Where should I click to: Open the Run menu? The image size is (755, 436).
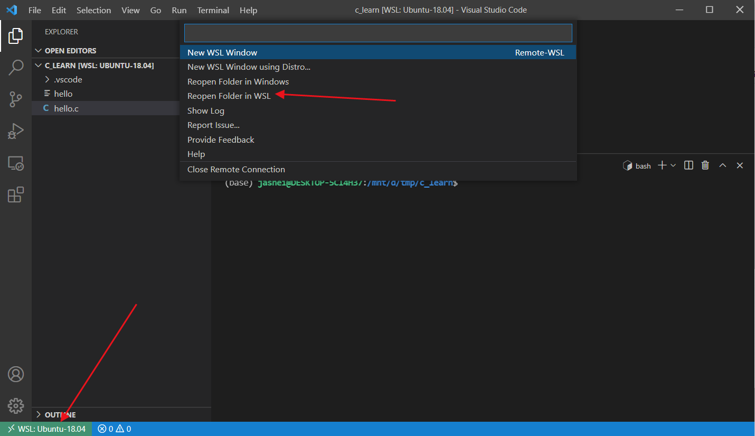(179, 10)
